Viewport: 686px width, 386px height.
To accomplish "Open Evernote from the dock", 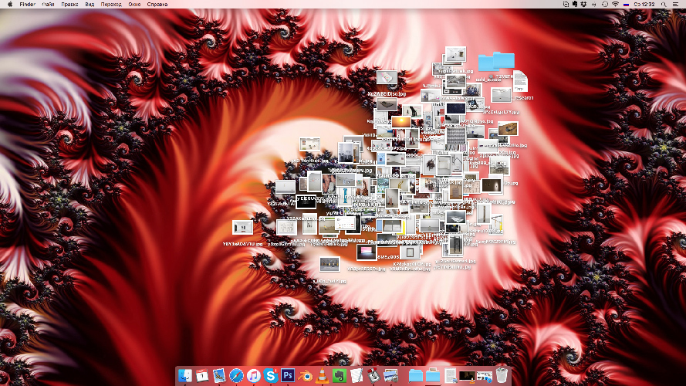I will click(x=340, y=376).
